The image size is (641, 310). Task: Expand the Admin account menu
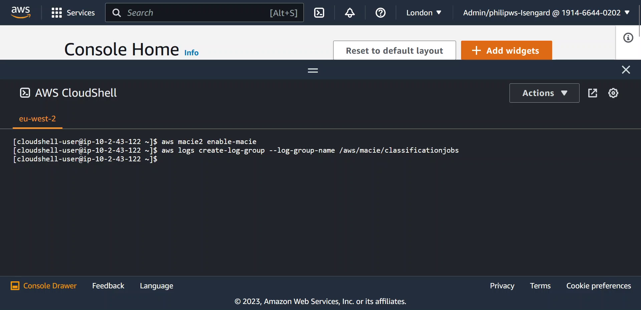coord(546,13)
